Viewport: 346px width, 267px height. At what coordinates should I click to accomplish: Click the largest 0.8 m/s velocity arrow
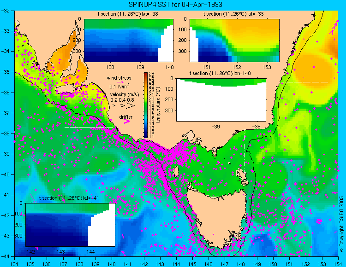(130, 106)
